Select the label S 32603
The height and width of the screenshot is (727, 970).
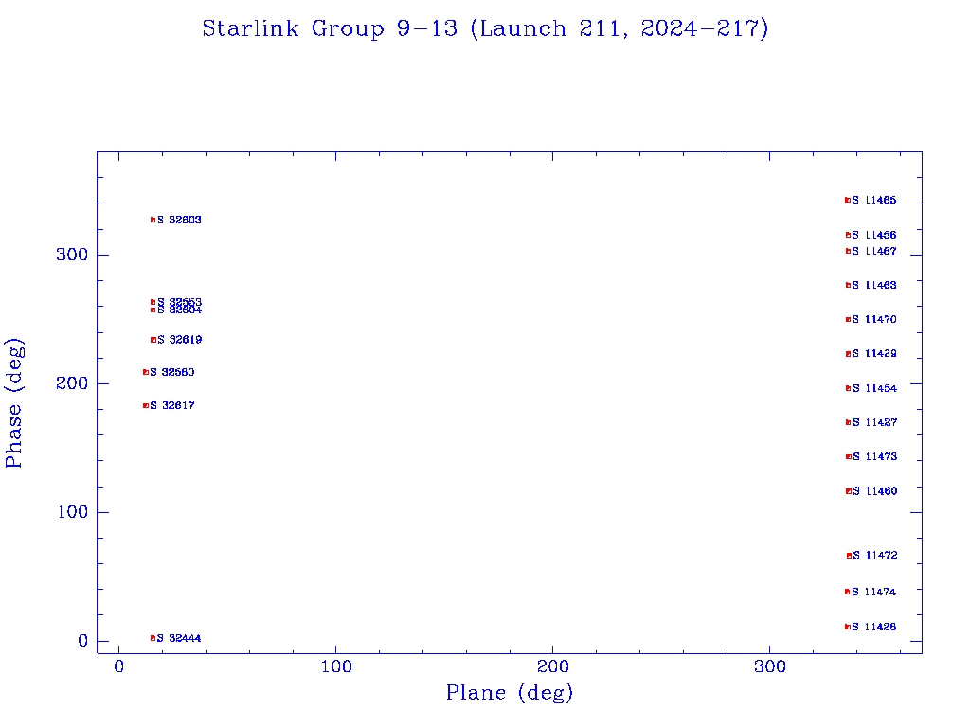pyautogui.click(x=179, y=220)
